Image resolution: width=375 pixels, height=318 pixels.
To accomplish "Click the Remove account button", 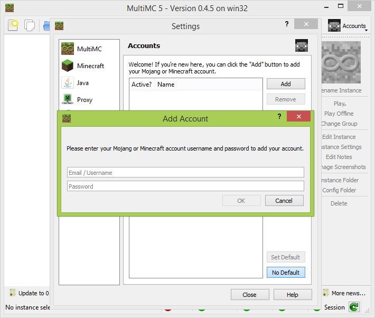I will click(x=286, y=99).
